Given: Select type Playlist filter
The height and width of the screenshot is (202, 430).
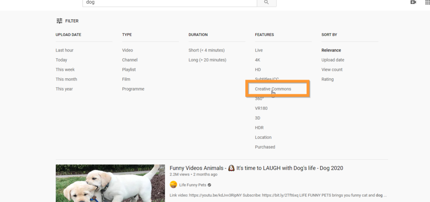Looking at the screenshot, I should 129,70.
